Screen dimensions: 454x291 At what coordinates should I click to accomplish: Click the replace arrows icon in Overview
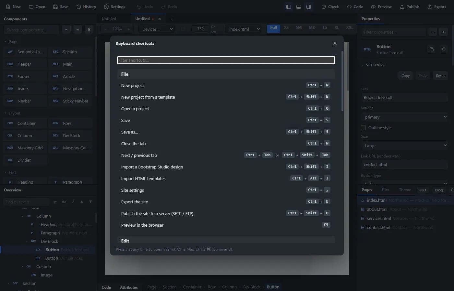(x=55, y=202)
